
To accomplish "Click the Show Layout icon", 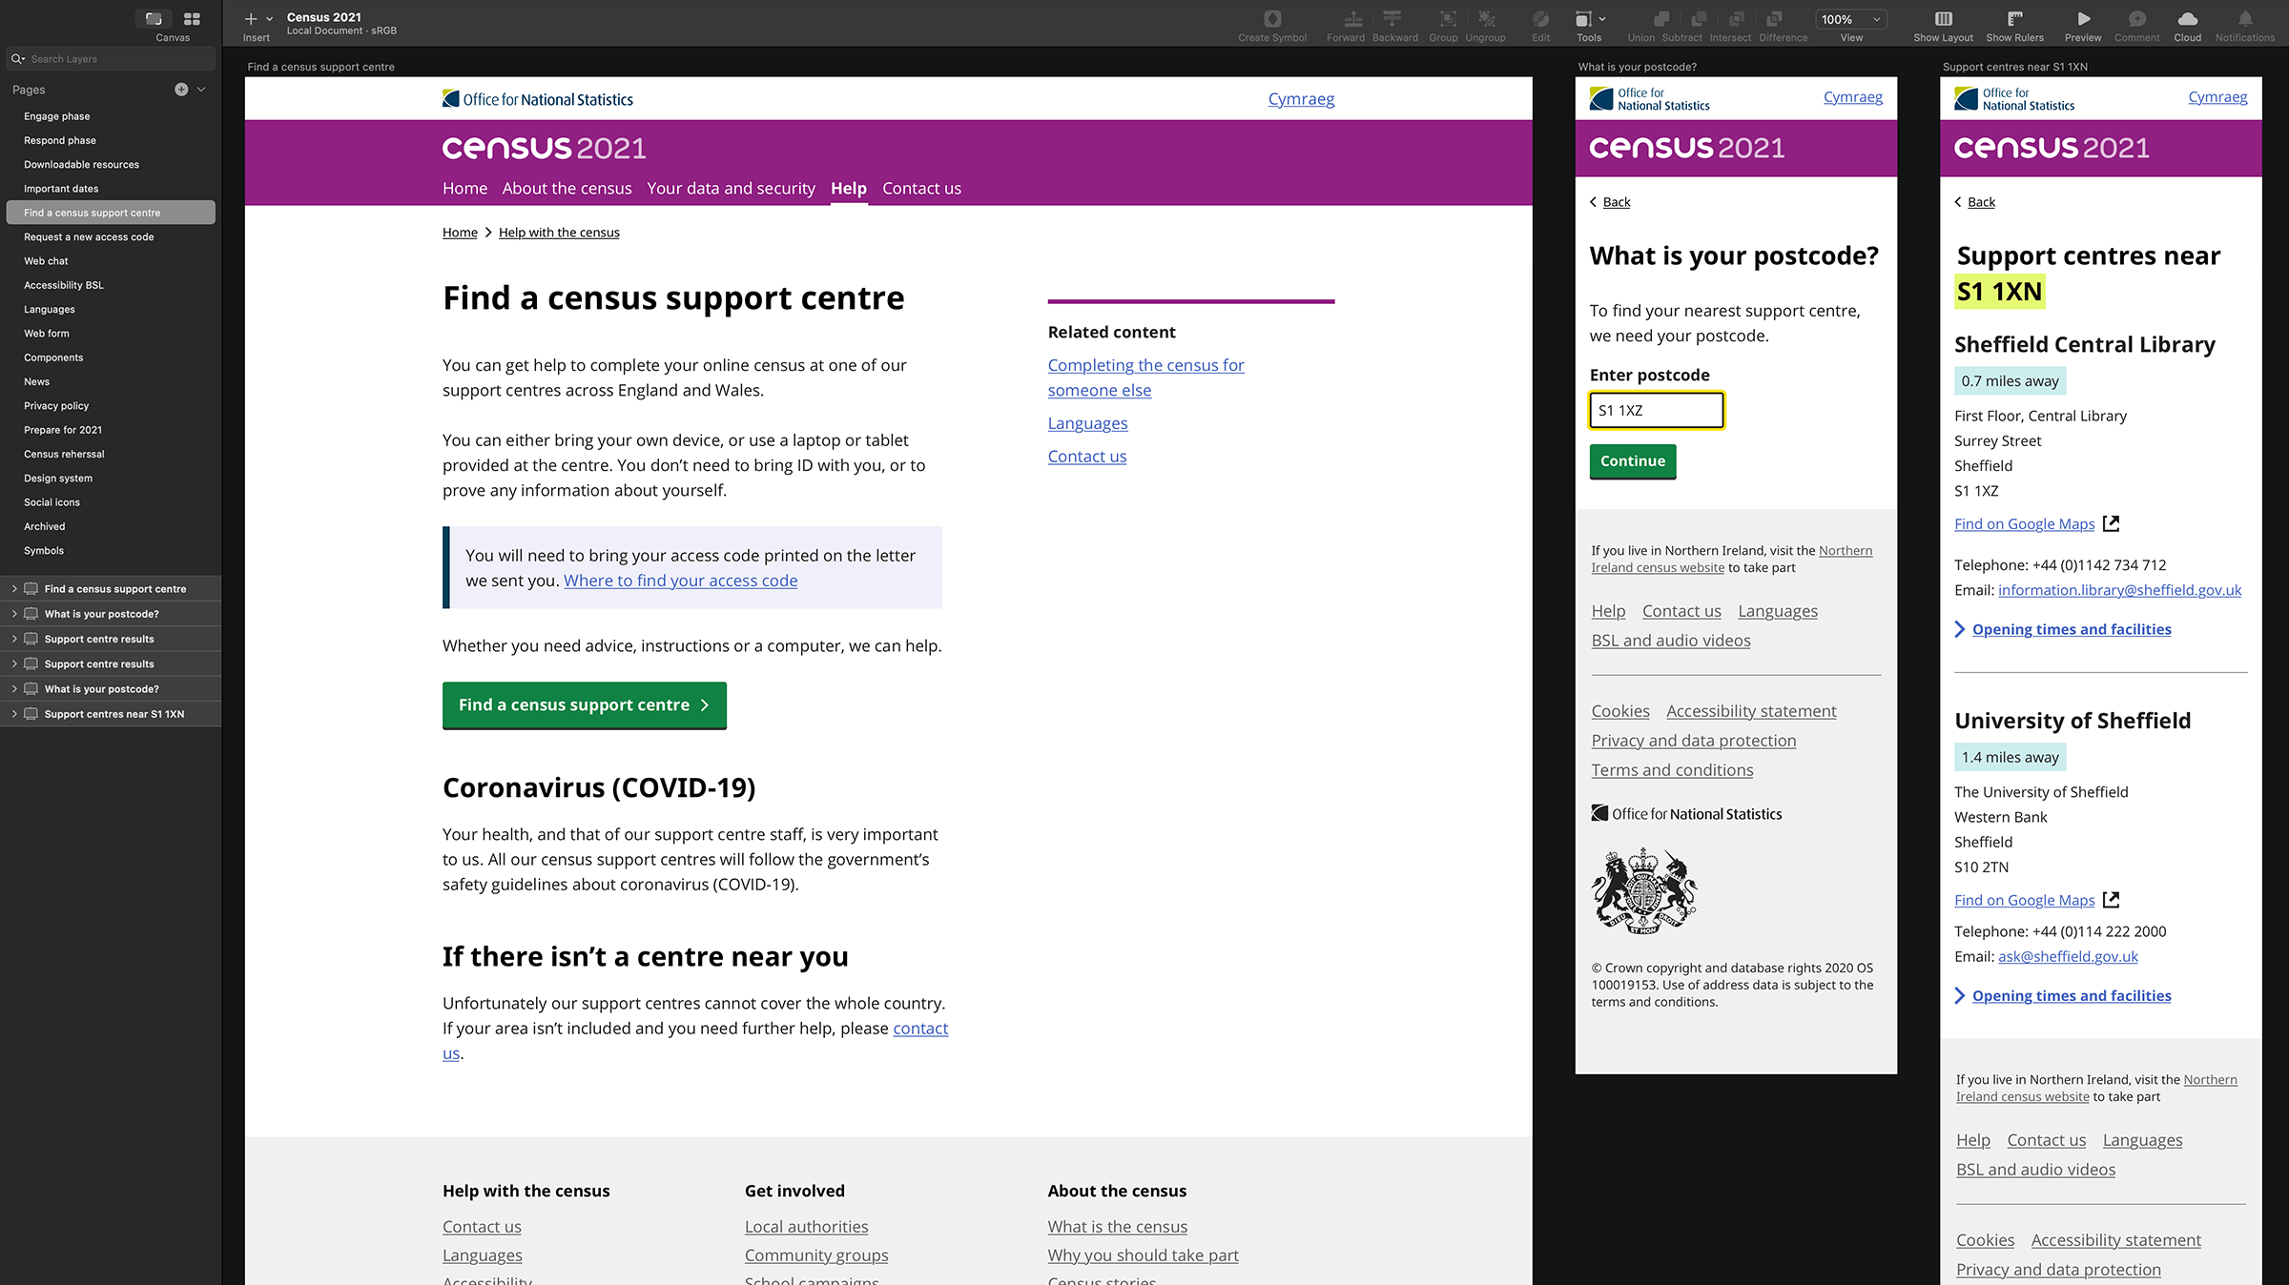I will [x=1943, y=19].
